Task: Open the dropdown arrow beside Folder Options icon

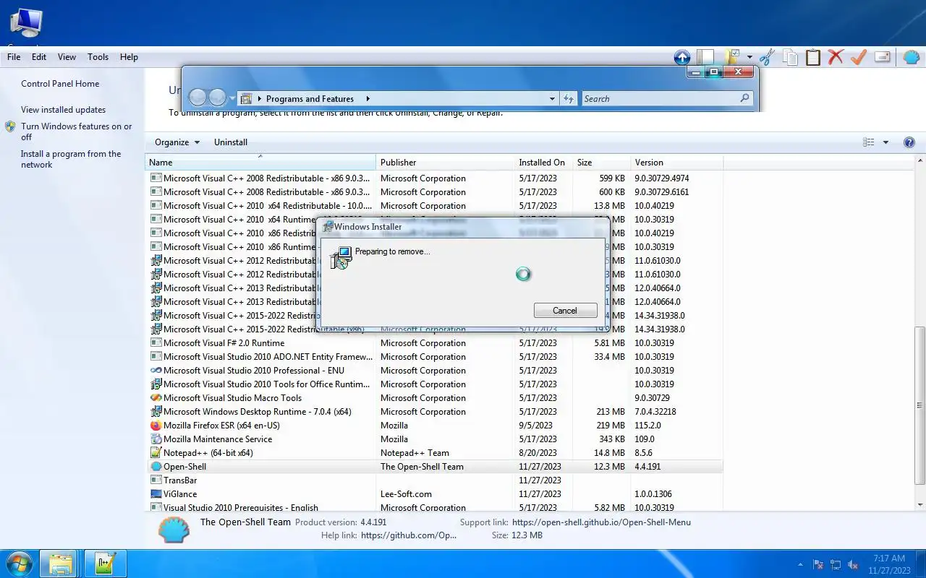Action: pyautogui.click(x=749, y=57)
